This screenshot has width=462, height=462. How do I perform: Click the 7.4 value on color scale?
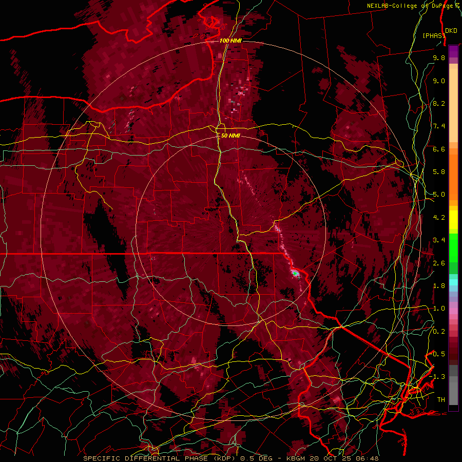[x=439, y=126]
